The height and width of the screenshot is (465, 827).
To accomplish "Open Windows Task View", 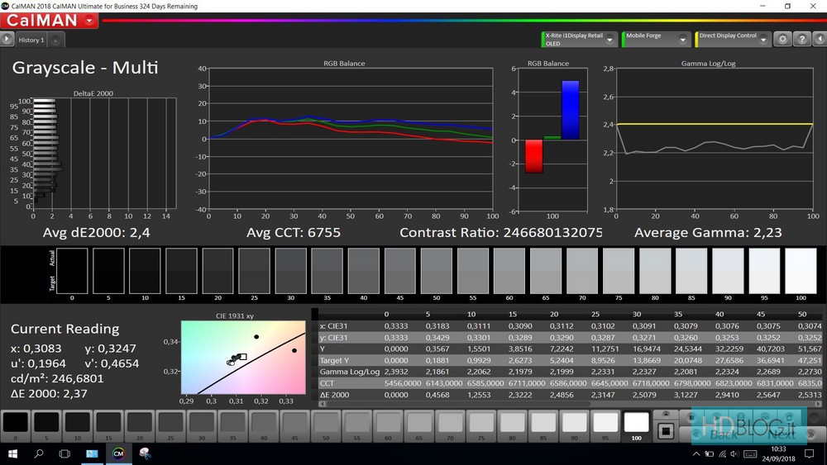I will (x=65, y=453).
